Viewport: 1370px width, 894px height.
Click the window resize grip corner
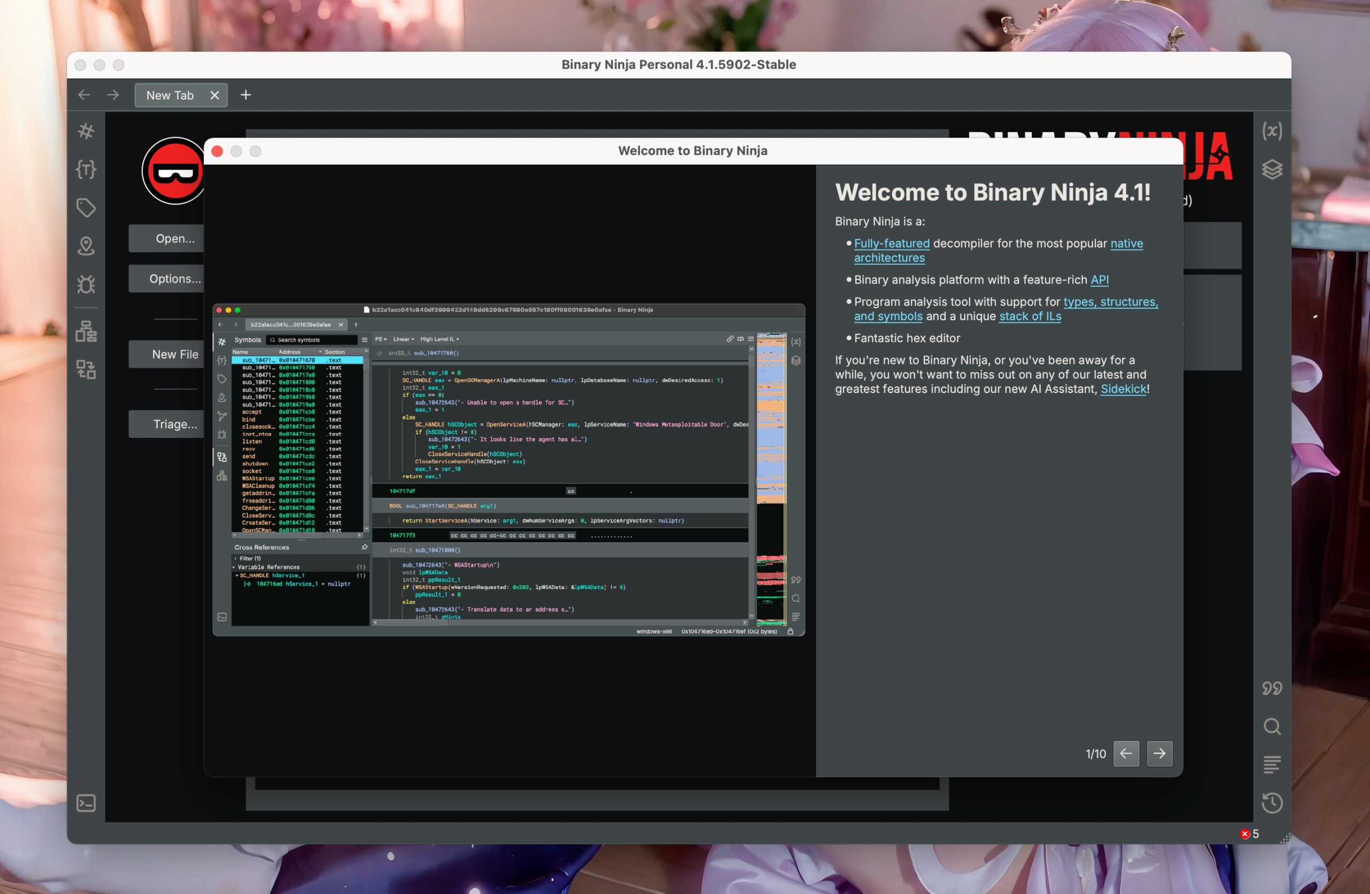click(1284, 838)
